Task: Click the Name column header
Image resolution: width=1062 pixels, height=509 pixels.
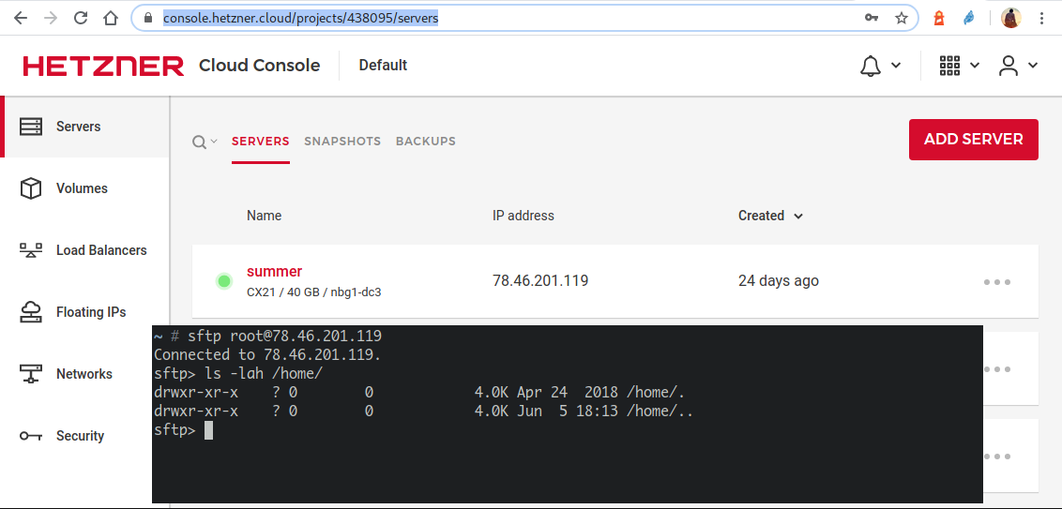Action: tap(265, 216)
